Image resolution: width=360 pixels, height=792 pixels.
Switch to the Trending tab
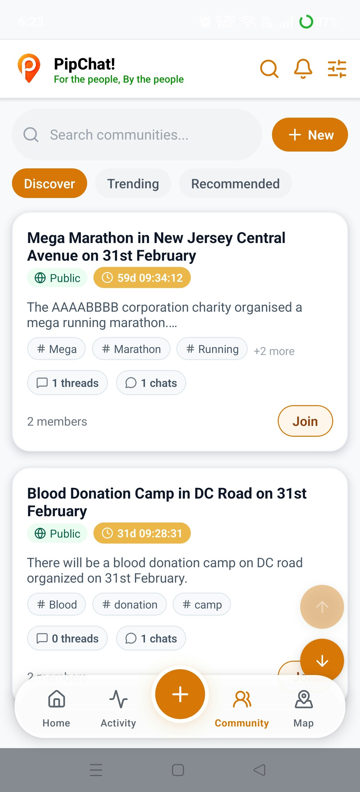(133, 183)
